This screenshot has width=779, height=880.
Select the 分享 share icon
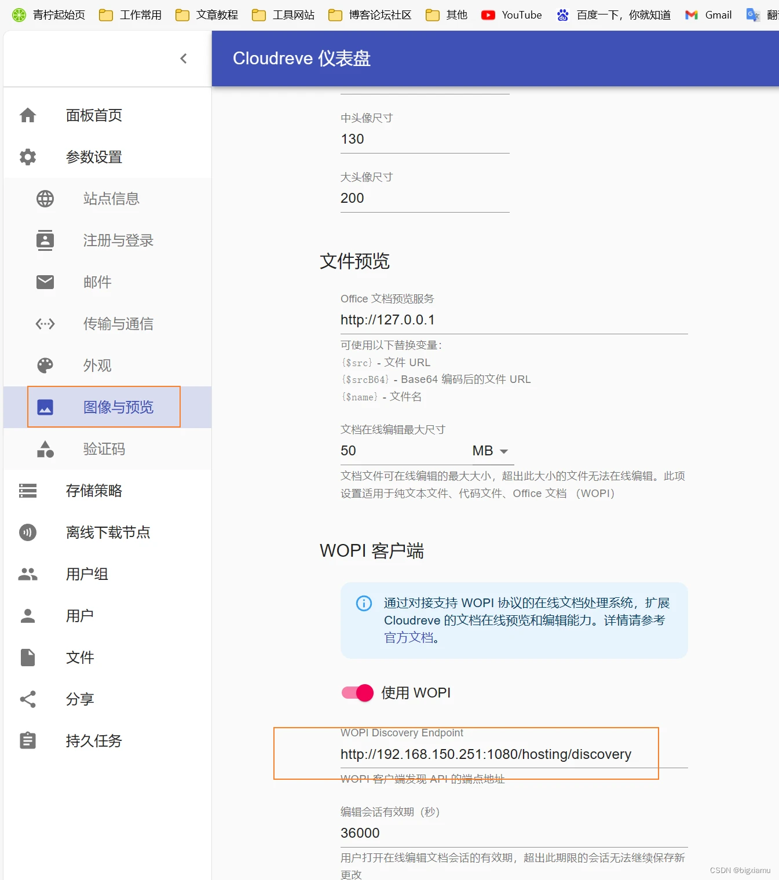tap(27, 699)
